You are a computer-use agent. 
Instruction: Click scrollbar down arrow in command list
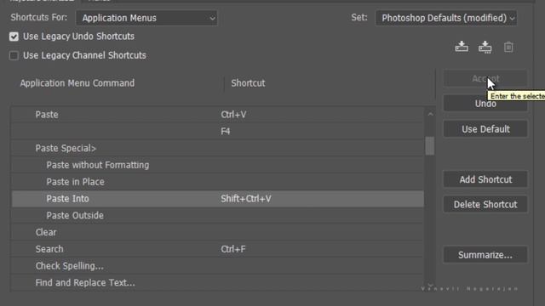click(430, 286)
